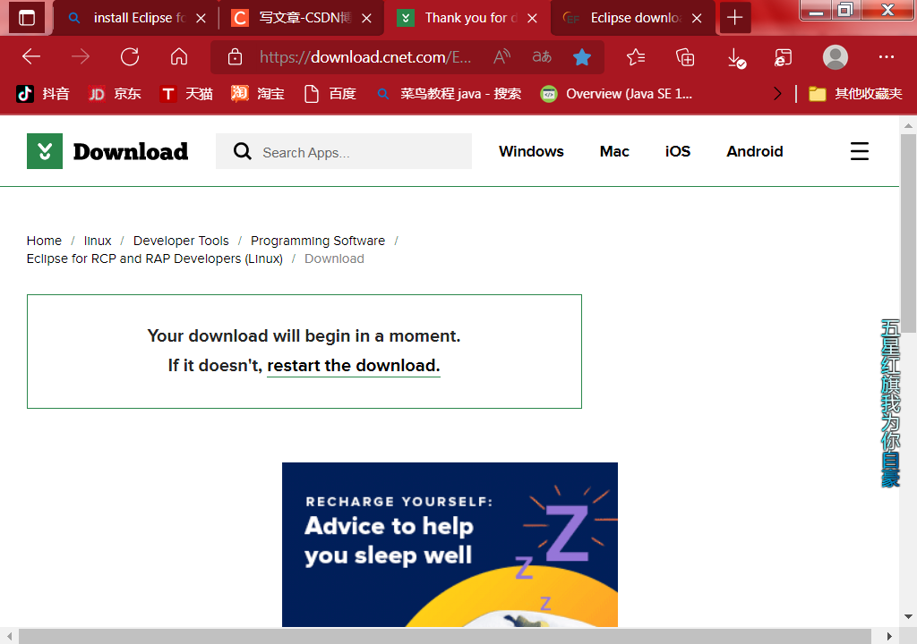Click the scroll down arrow

[x=908, y=616]
